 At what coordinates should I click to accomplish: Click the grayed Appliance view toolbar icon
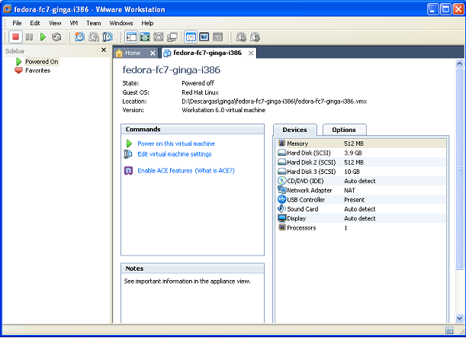point(218,37)
